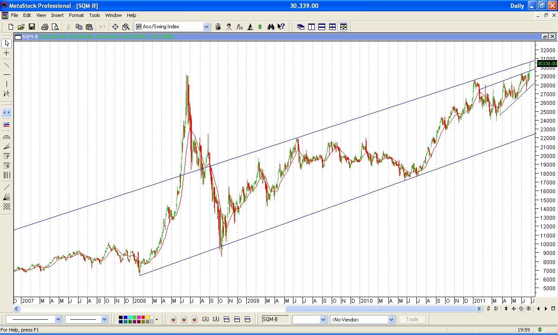Toggle the blue left-right arrows mode button
Screen dimensions: 558x335
(7, 113)
